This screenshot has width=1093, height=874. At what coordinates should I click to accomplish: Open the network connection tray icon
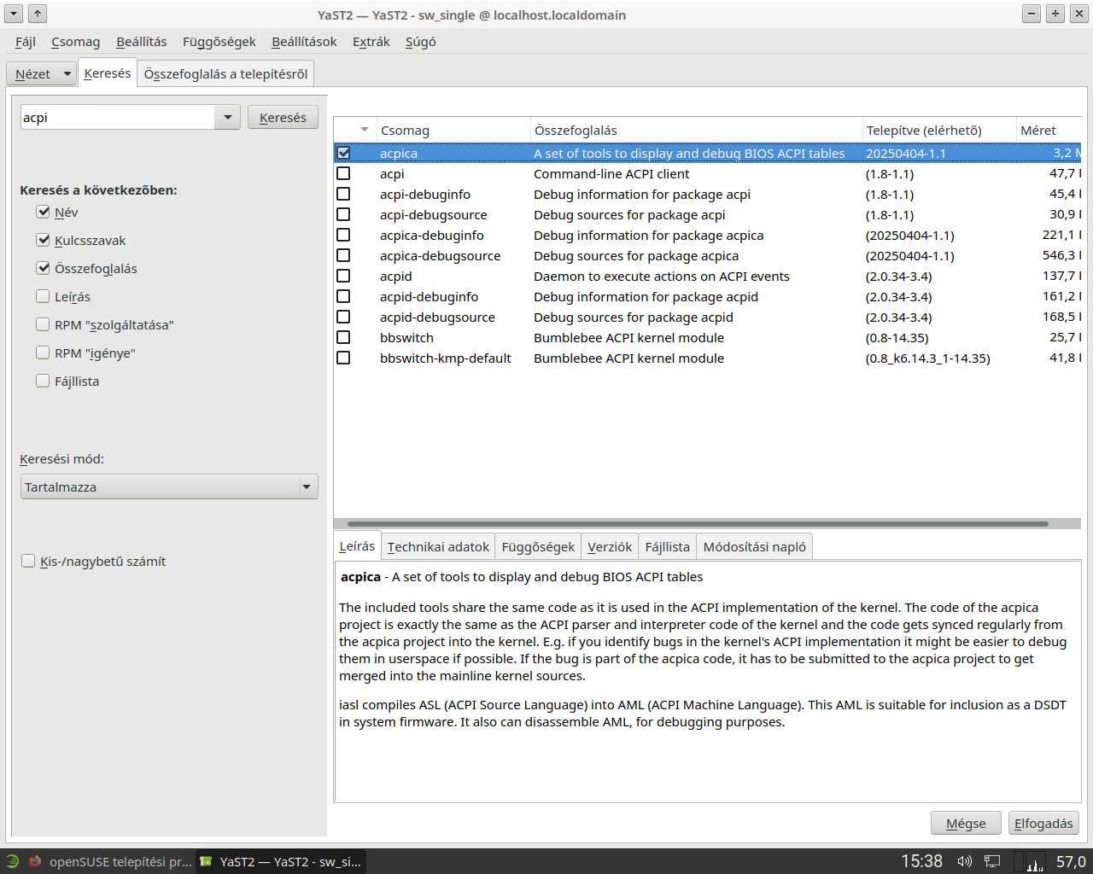pyautogui.click(x=991, y=861)
